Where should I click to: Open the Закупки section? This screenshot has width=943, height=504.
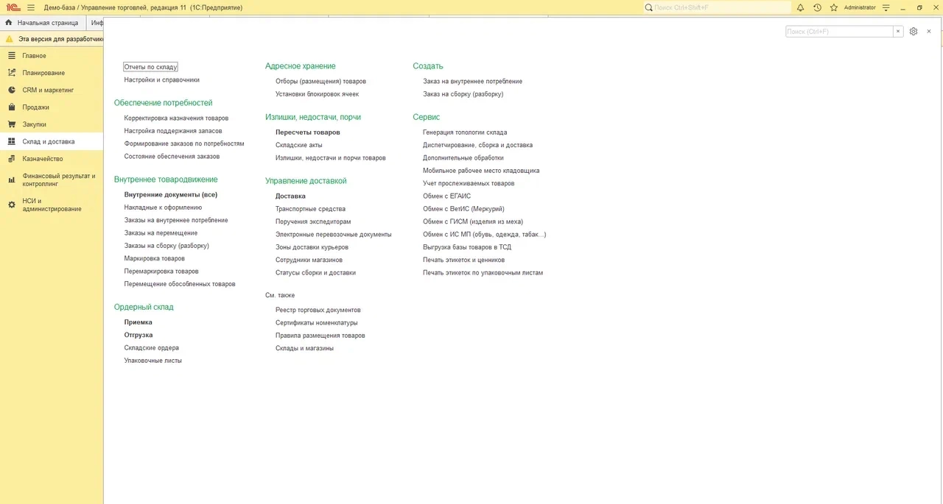pyautogui.click(x=52, y=124)
